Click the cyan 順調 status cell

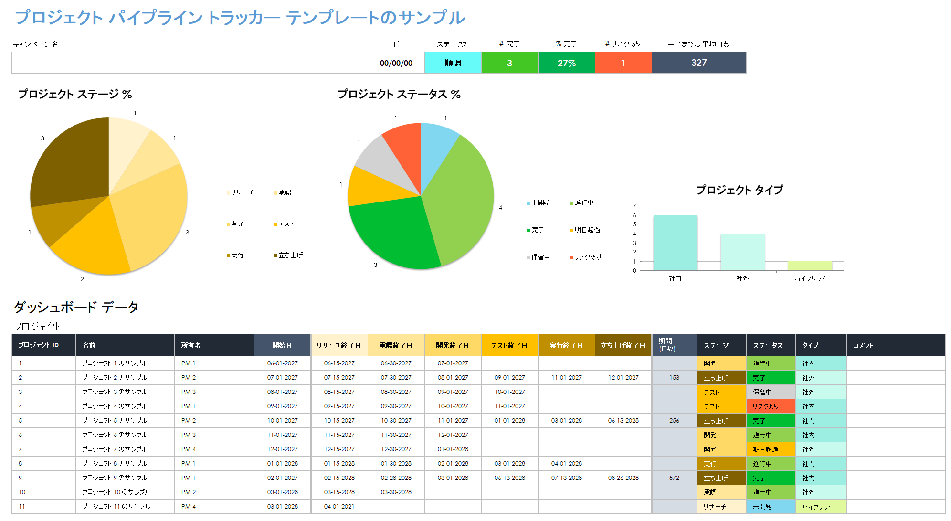coord(453,63)
